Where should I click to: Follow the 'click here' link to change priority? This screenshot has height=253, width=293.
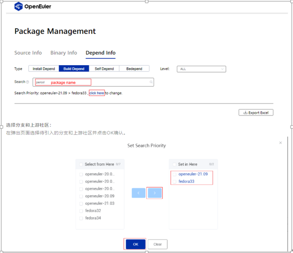click(96, 93)
